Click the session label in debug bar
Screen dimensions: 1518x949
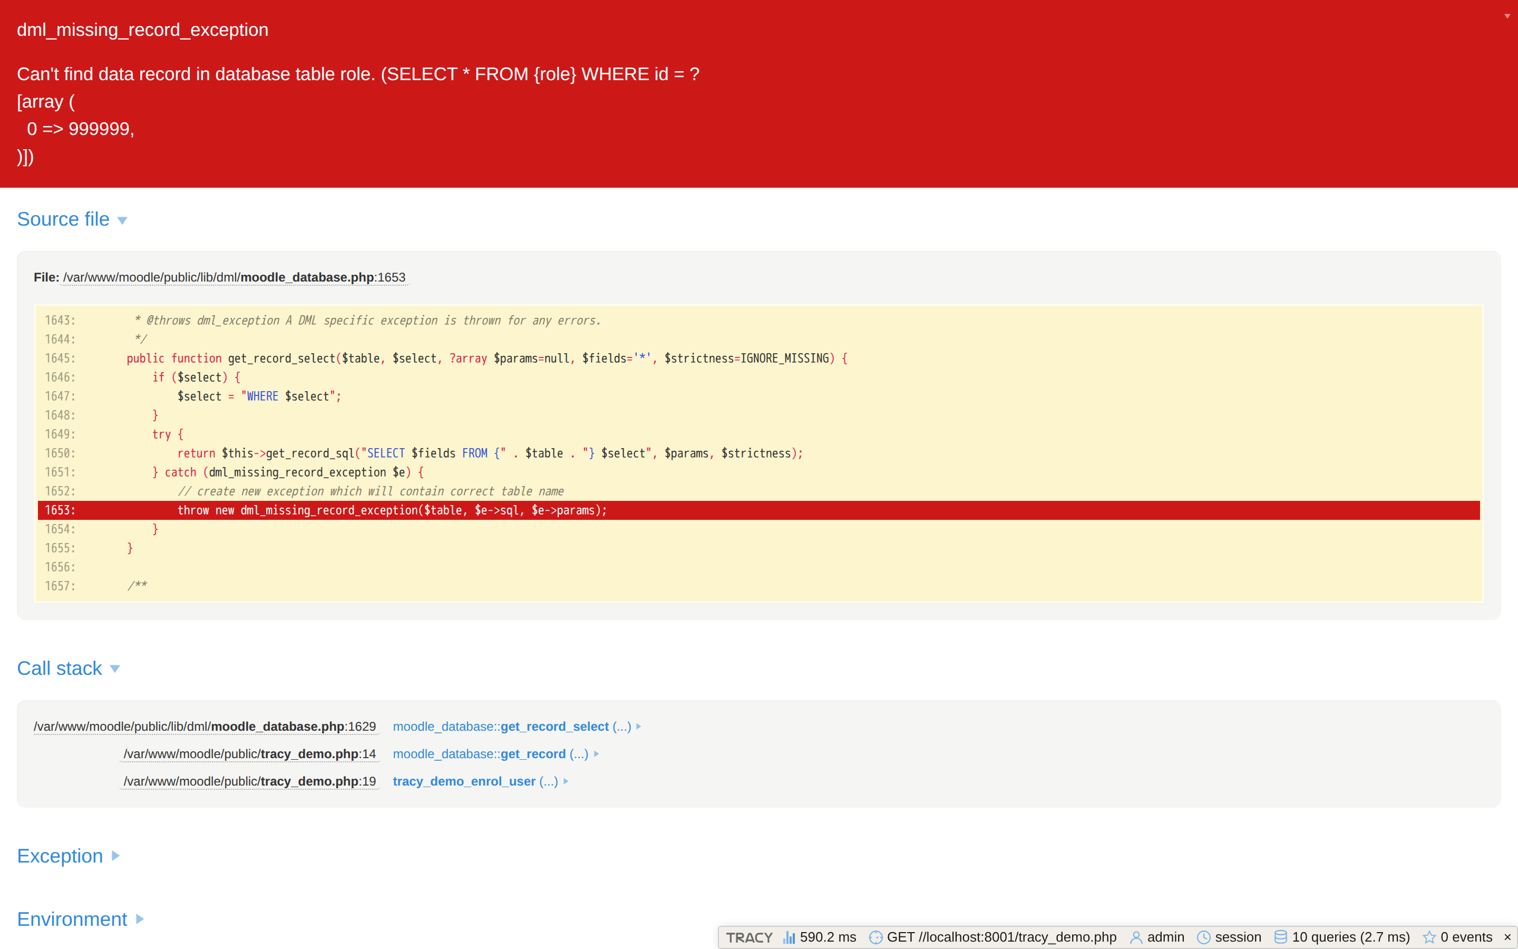pyautogui.click(x=1238, y=938)
